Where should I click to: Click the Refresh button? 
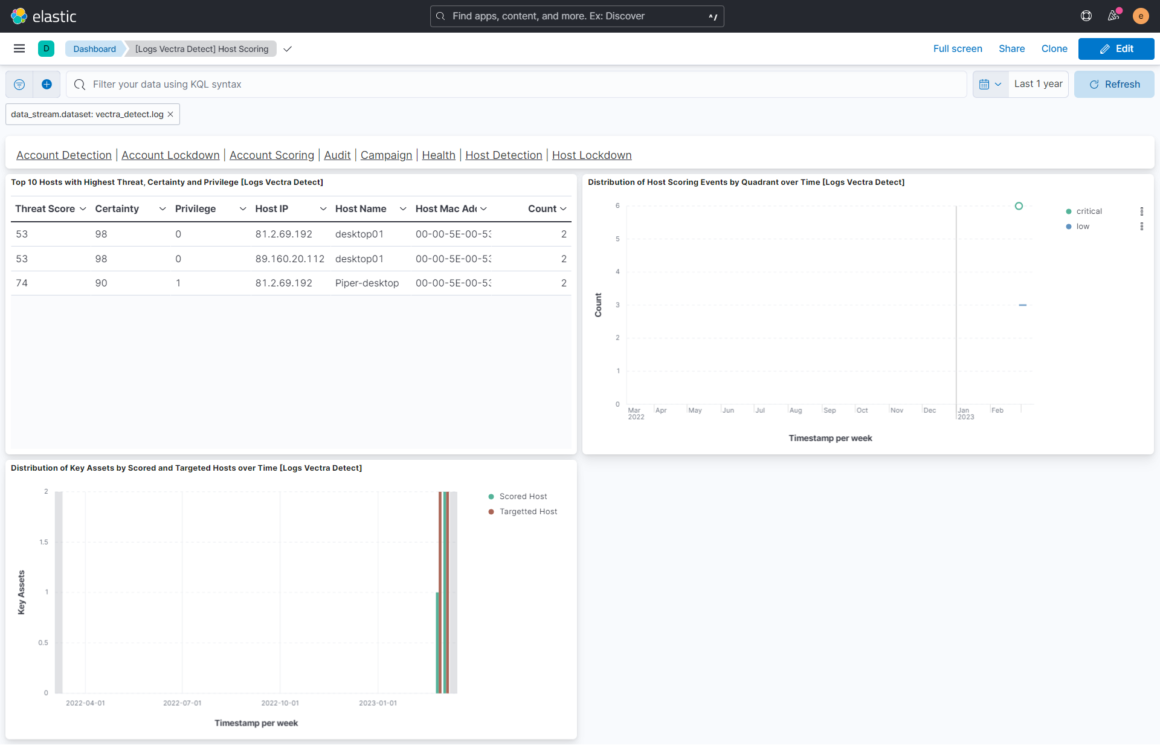point(1114,85)
